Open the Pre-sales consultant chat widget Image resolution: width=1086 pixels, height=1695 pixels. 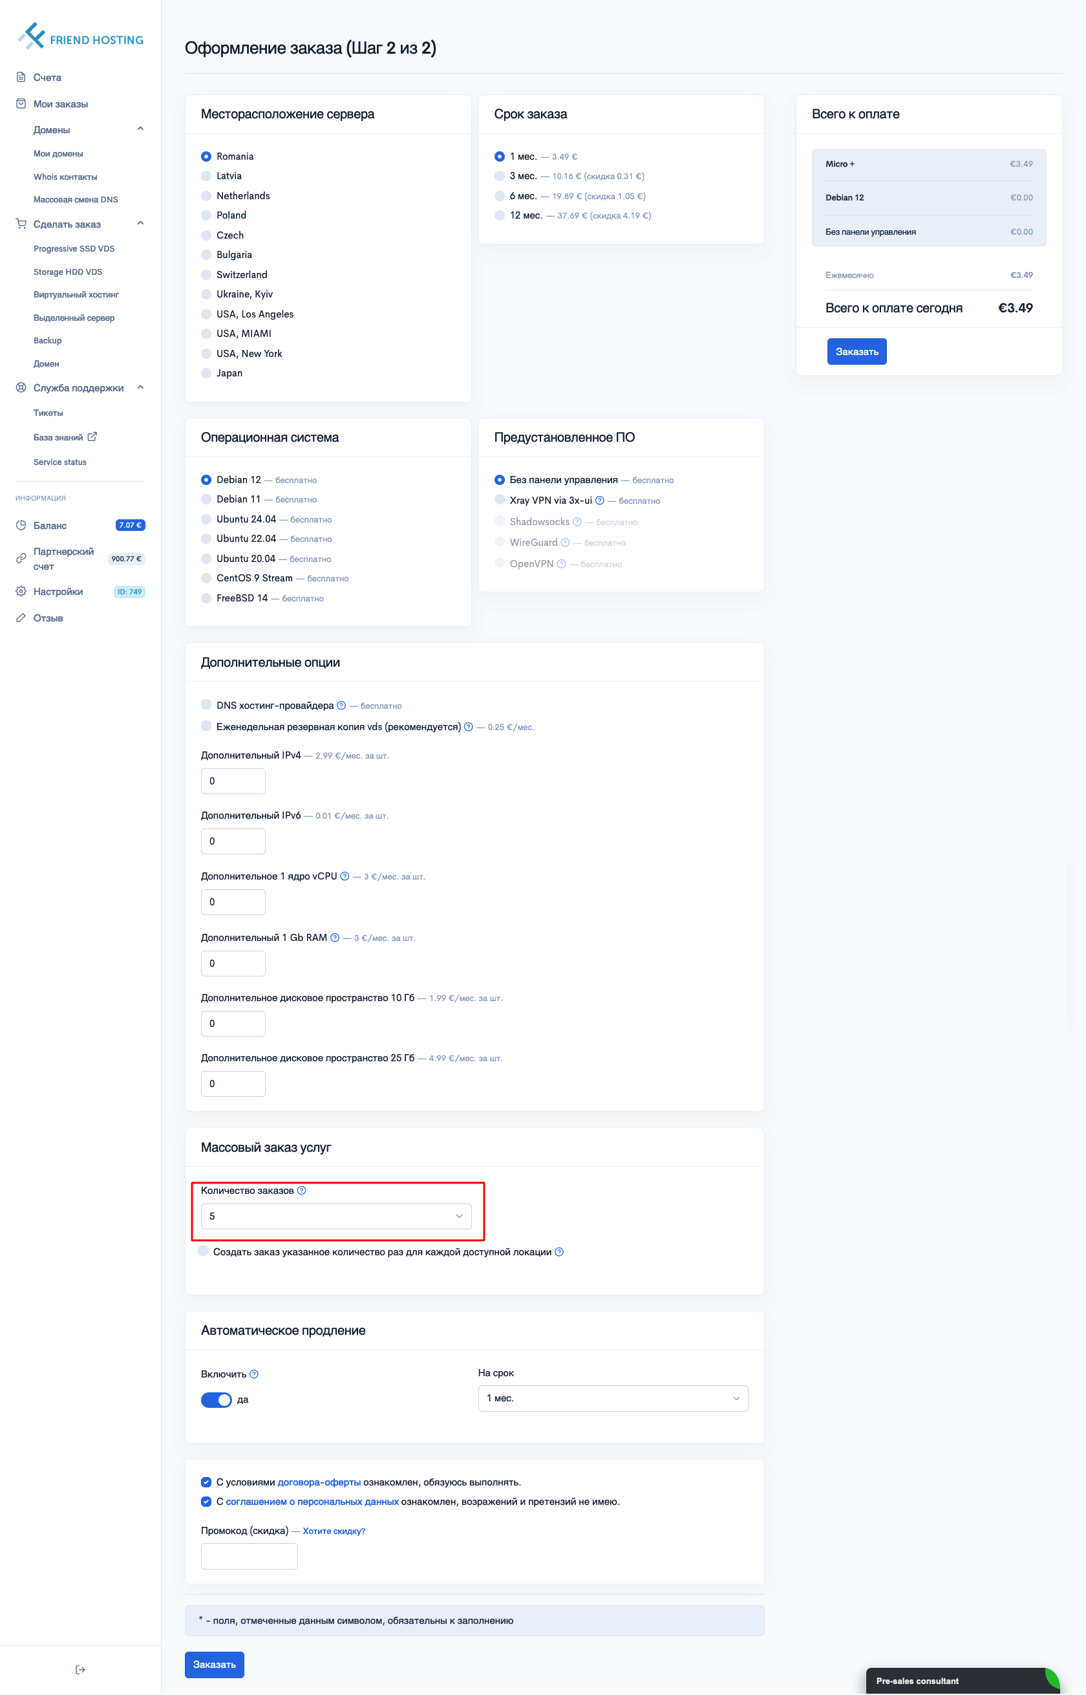pos(963,1680)
